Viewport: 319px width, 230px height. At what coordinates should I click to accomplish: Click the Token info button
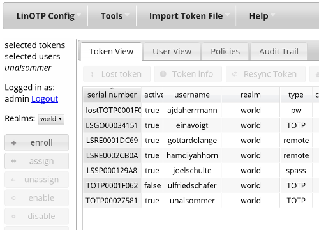[x=188, y=74]
